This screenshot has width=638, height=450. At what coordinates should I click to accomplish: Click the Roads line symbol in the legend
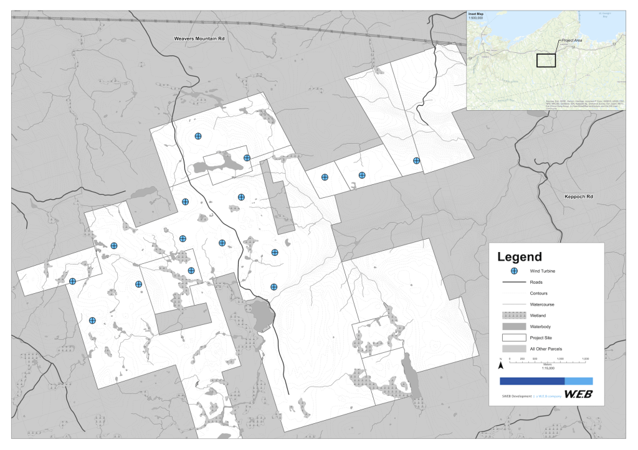point(514,282)
